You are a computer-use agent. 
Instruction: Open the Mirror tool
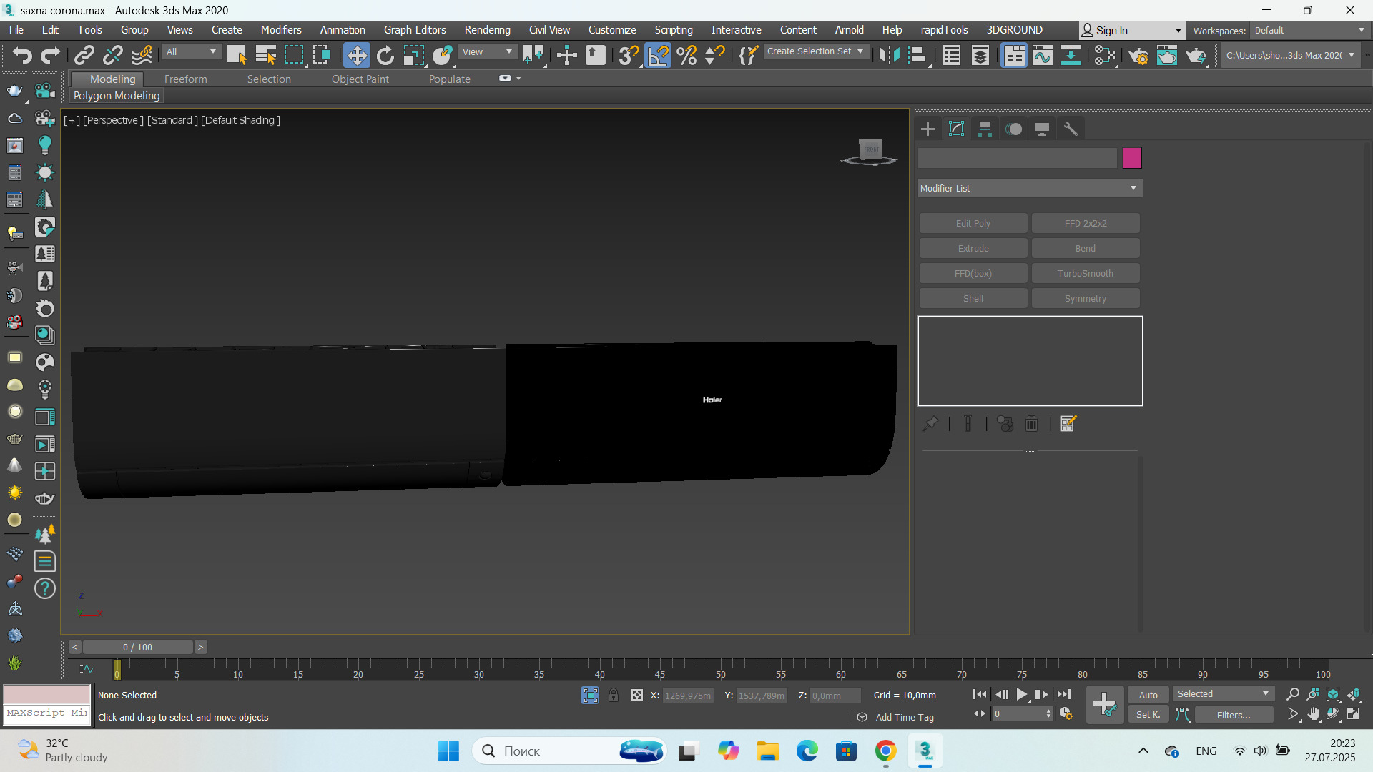pyautogui.click(x=889, y=55)
